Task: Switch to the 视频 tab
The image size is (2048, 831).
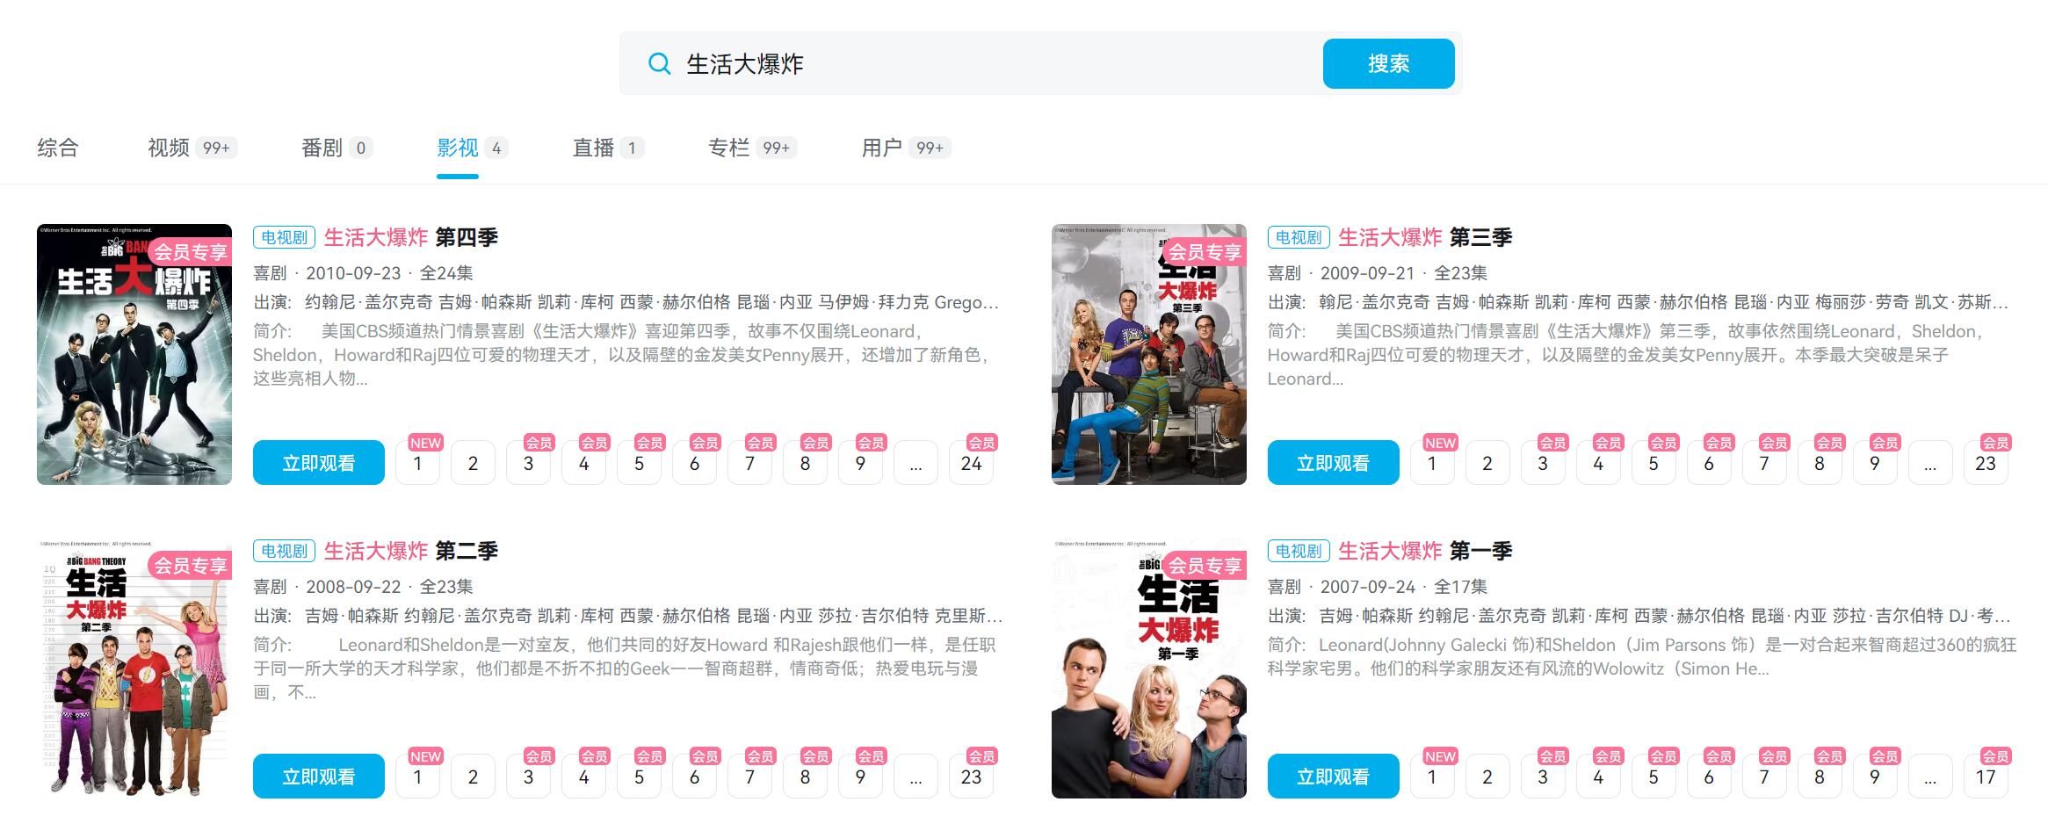Action: 192,148
